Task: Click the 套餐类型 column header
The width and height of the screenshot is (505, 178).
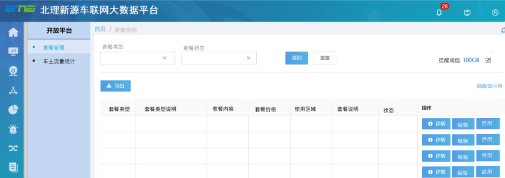Action: pos(119,109)
